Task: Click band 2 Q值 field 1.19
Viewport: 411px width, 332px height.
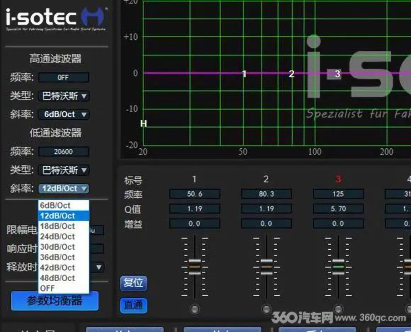Action: [266, 209]
